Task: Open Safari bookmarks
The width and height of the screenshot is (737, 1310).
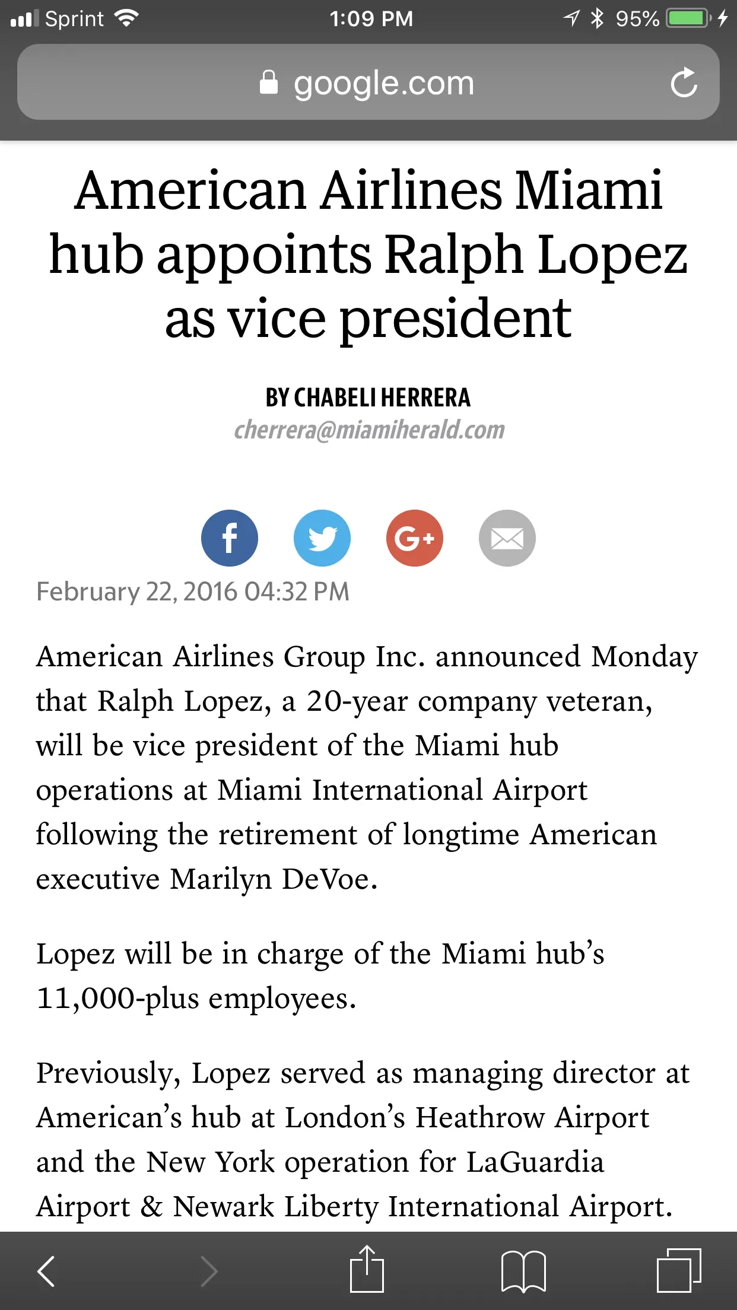Action: tap(523, 1271)
